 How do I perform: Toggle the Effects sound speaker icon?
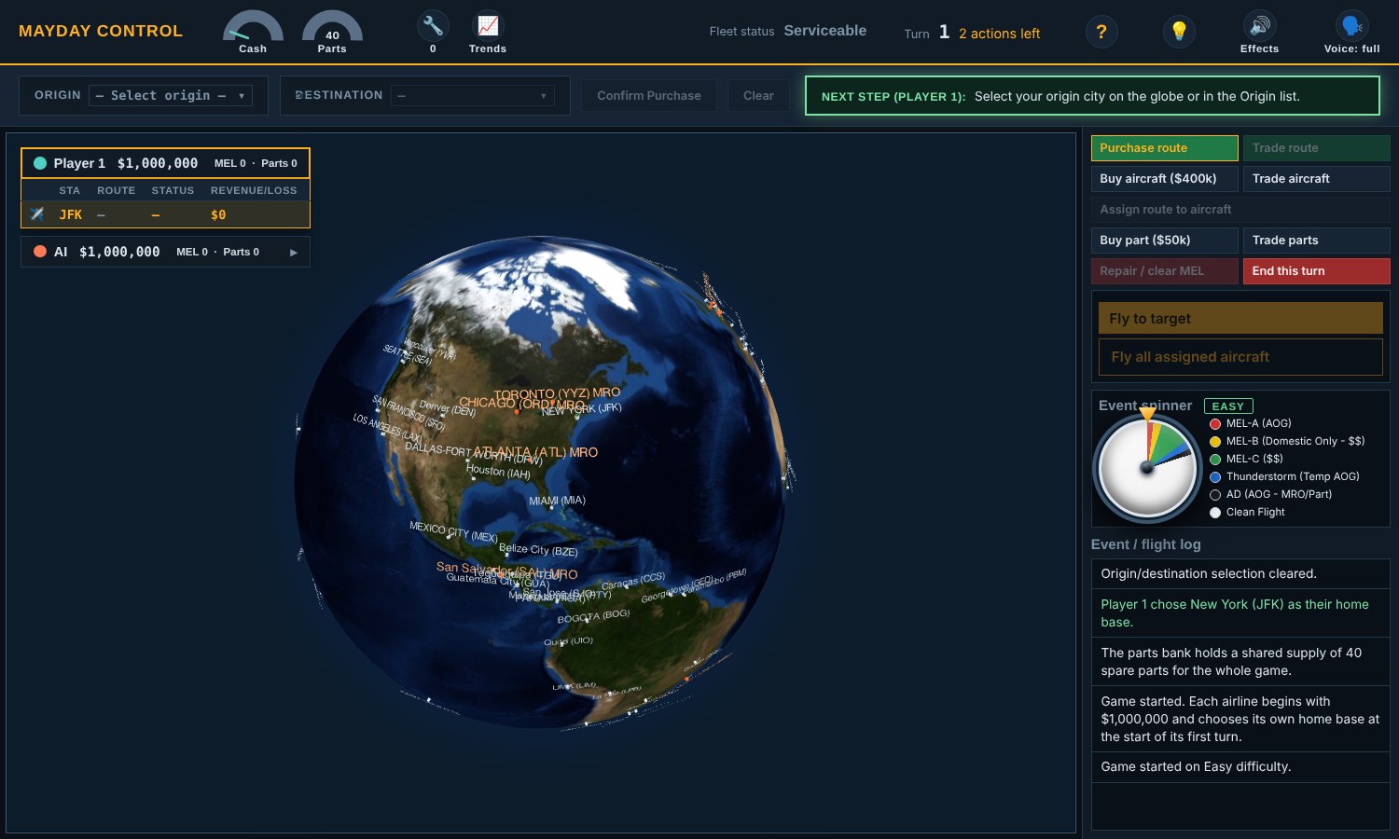click(1259, 26)
